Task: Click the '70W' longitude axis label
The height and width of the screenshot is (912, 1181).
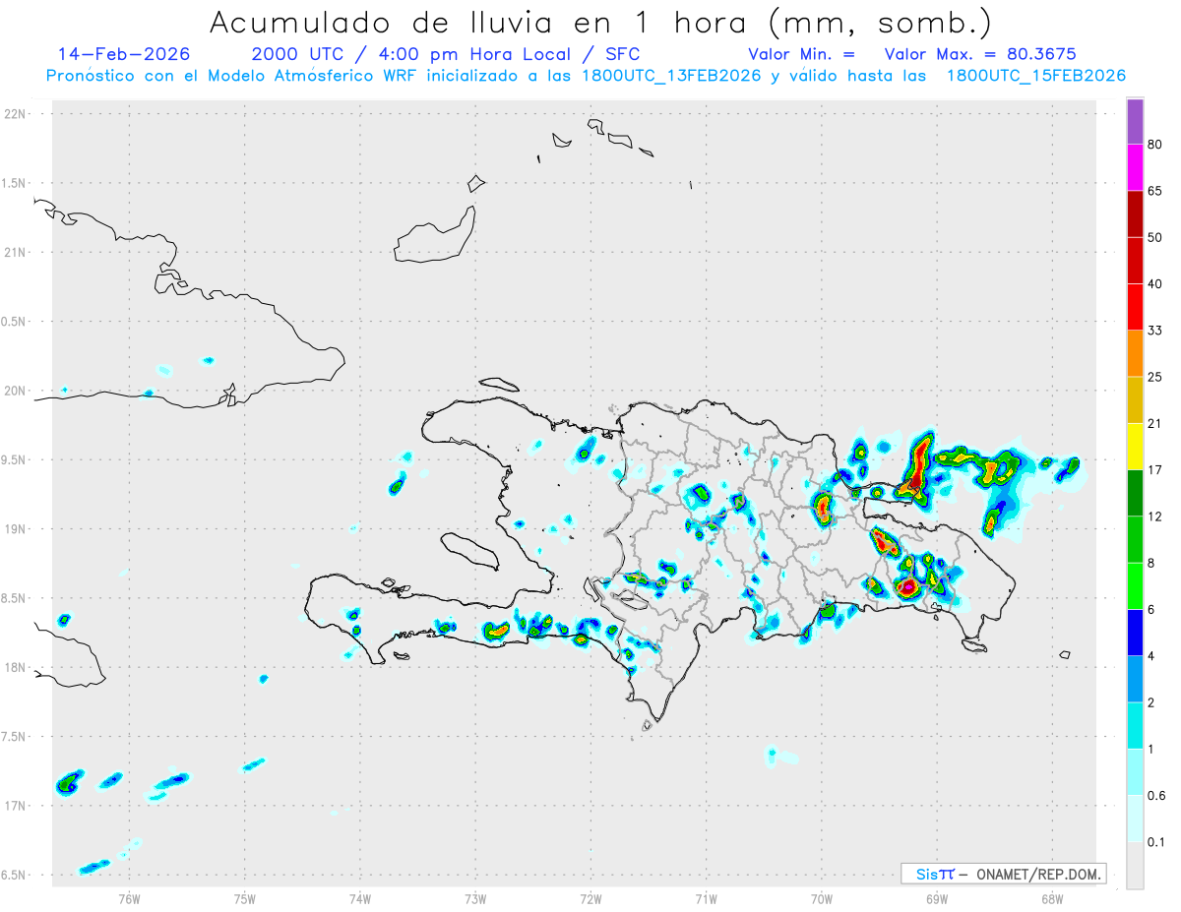Action: pos(821,899)
